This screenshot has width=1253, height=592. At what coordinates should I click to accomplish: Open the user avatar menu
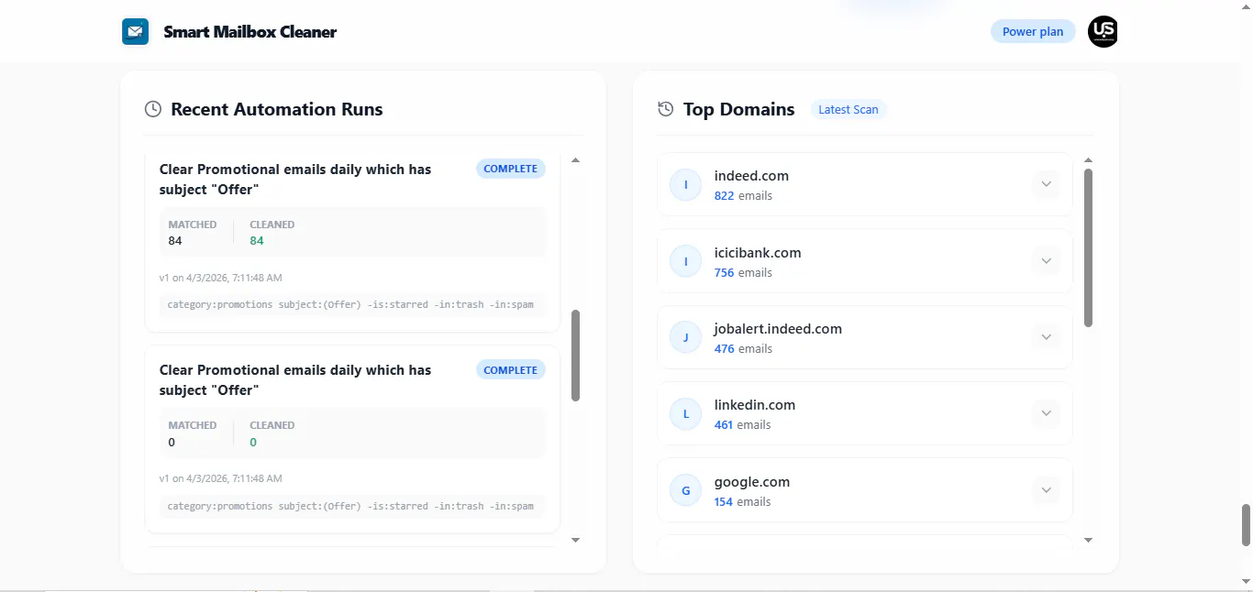(x=1103, y=32)
